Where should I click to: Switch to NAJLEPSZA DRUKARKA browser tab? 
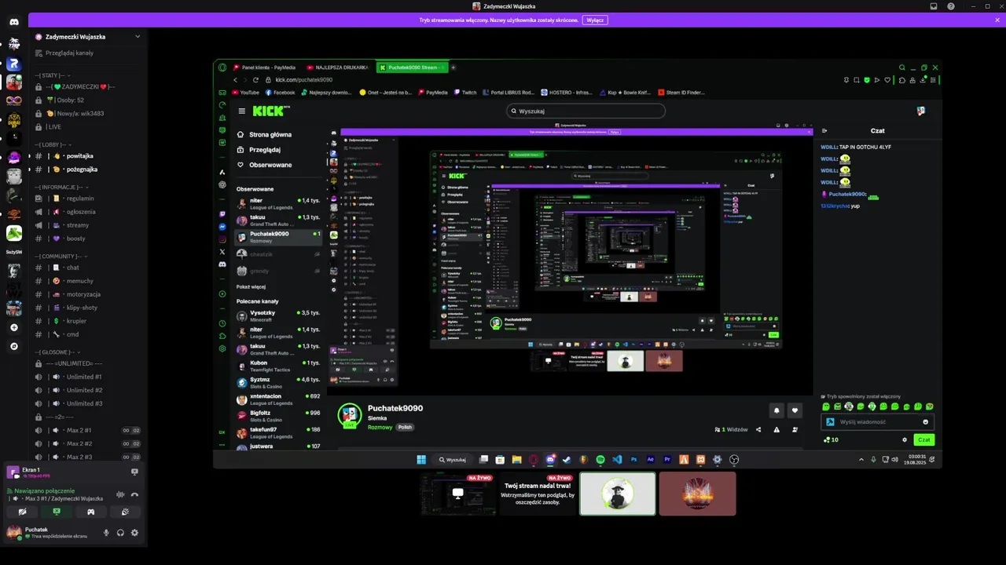(x=340, y=67)
